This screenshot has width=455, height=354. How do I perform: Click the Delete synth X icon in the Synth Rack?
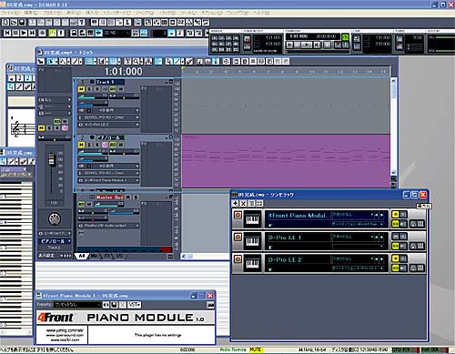243,203
